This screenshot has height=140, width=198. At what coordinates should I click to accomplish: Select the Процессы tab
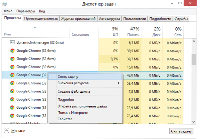12,18
